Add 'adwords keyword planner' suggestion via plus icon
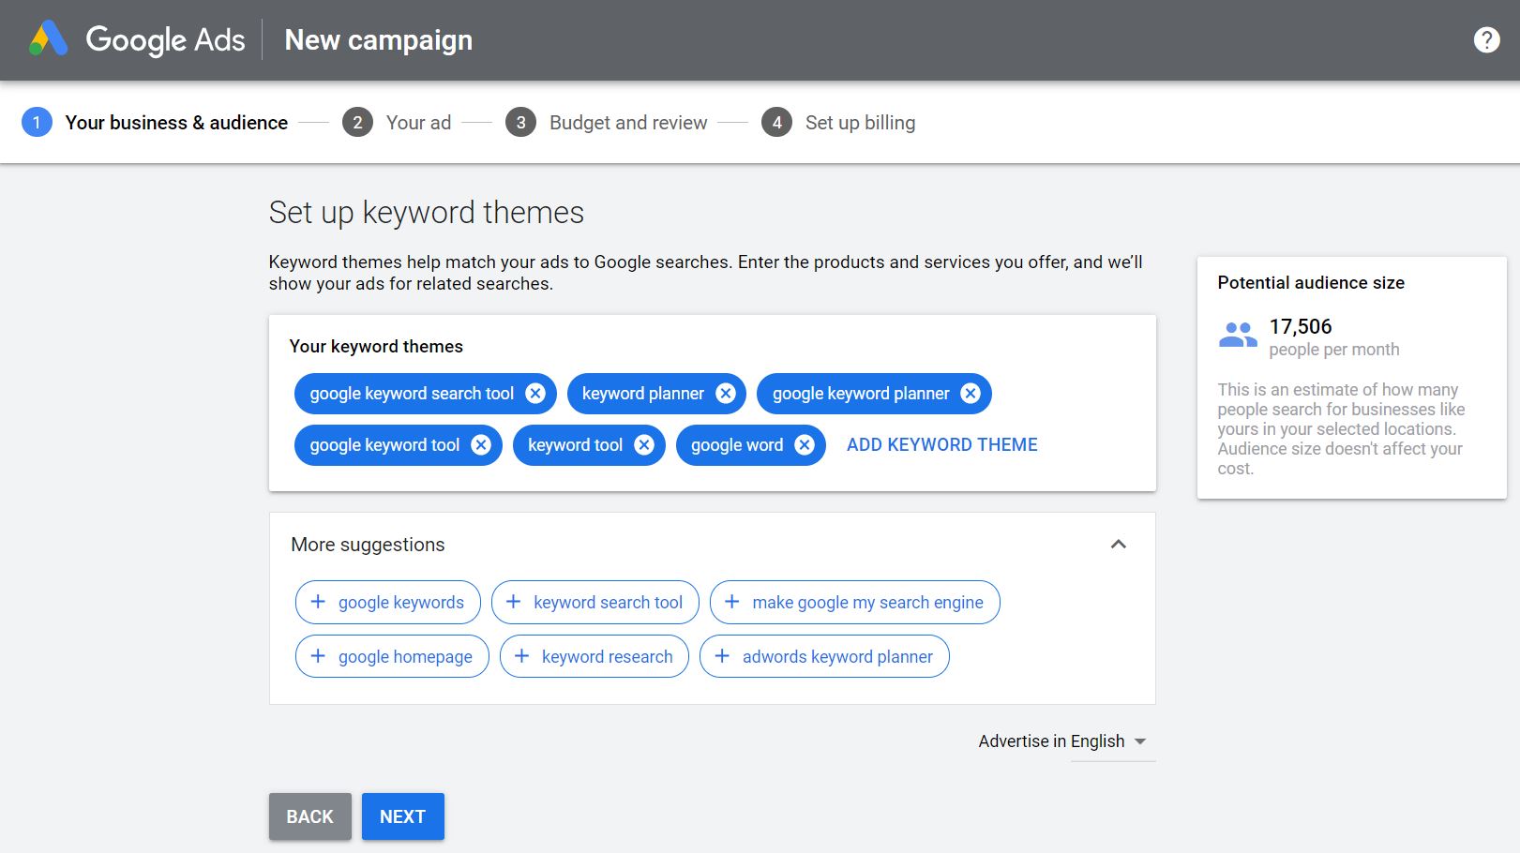The height and width of the screenshot is (853, 1520). tap(722, 656)
